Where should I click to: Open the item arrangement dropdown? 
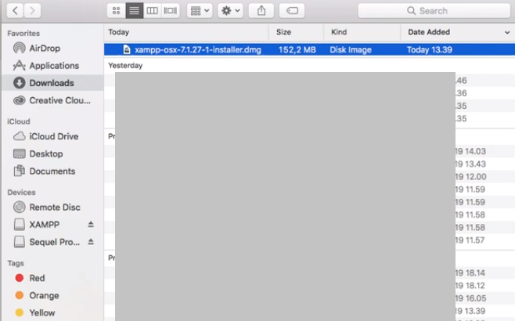point(200,11)
